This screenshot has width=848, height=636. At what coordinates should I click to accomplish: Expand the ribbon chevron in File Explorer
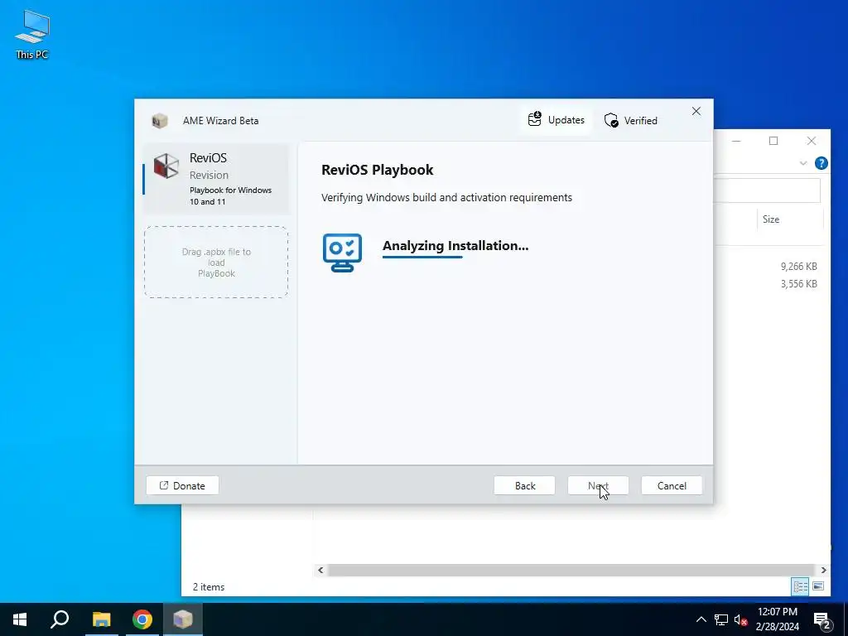coord(803,163)
